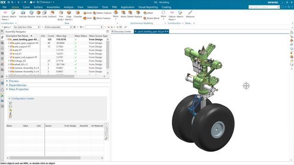Click the Shell tool
294x165 pixels.
pos(88,18)
